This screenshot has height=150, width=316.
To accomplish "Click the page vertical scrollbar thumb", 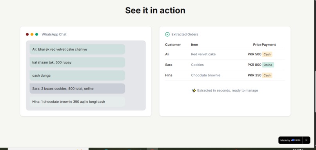I will 315,92.
